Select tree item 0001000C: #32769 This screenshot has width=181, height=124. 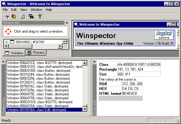pyautogui.click(x=30, y=42)
